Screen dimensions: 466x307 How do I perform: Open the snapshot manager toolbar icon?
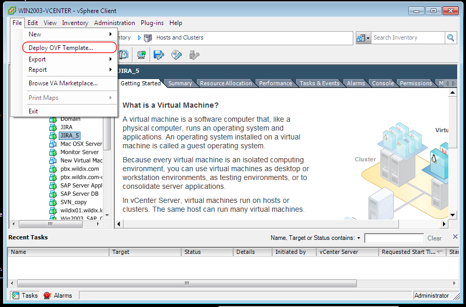(x=123, y=55)
